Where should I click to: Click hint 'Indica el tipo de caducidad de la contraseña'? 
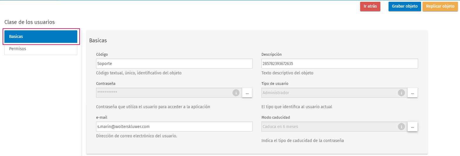[x=302, y=141]
